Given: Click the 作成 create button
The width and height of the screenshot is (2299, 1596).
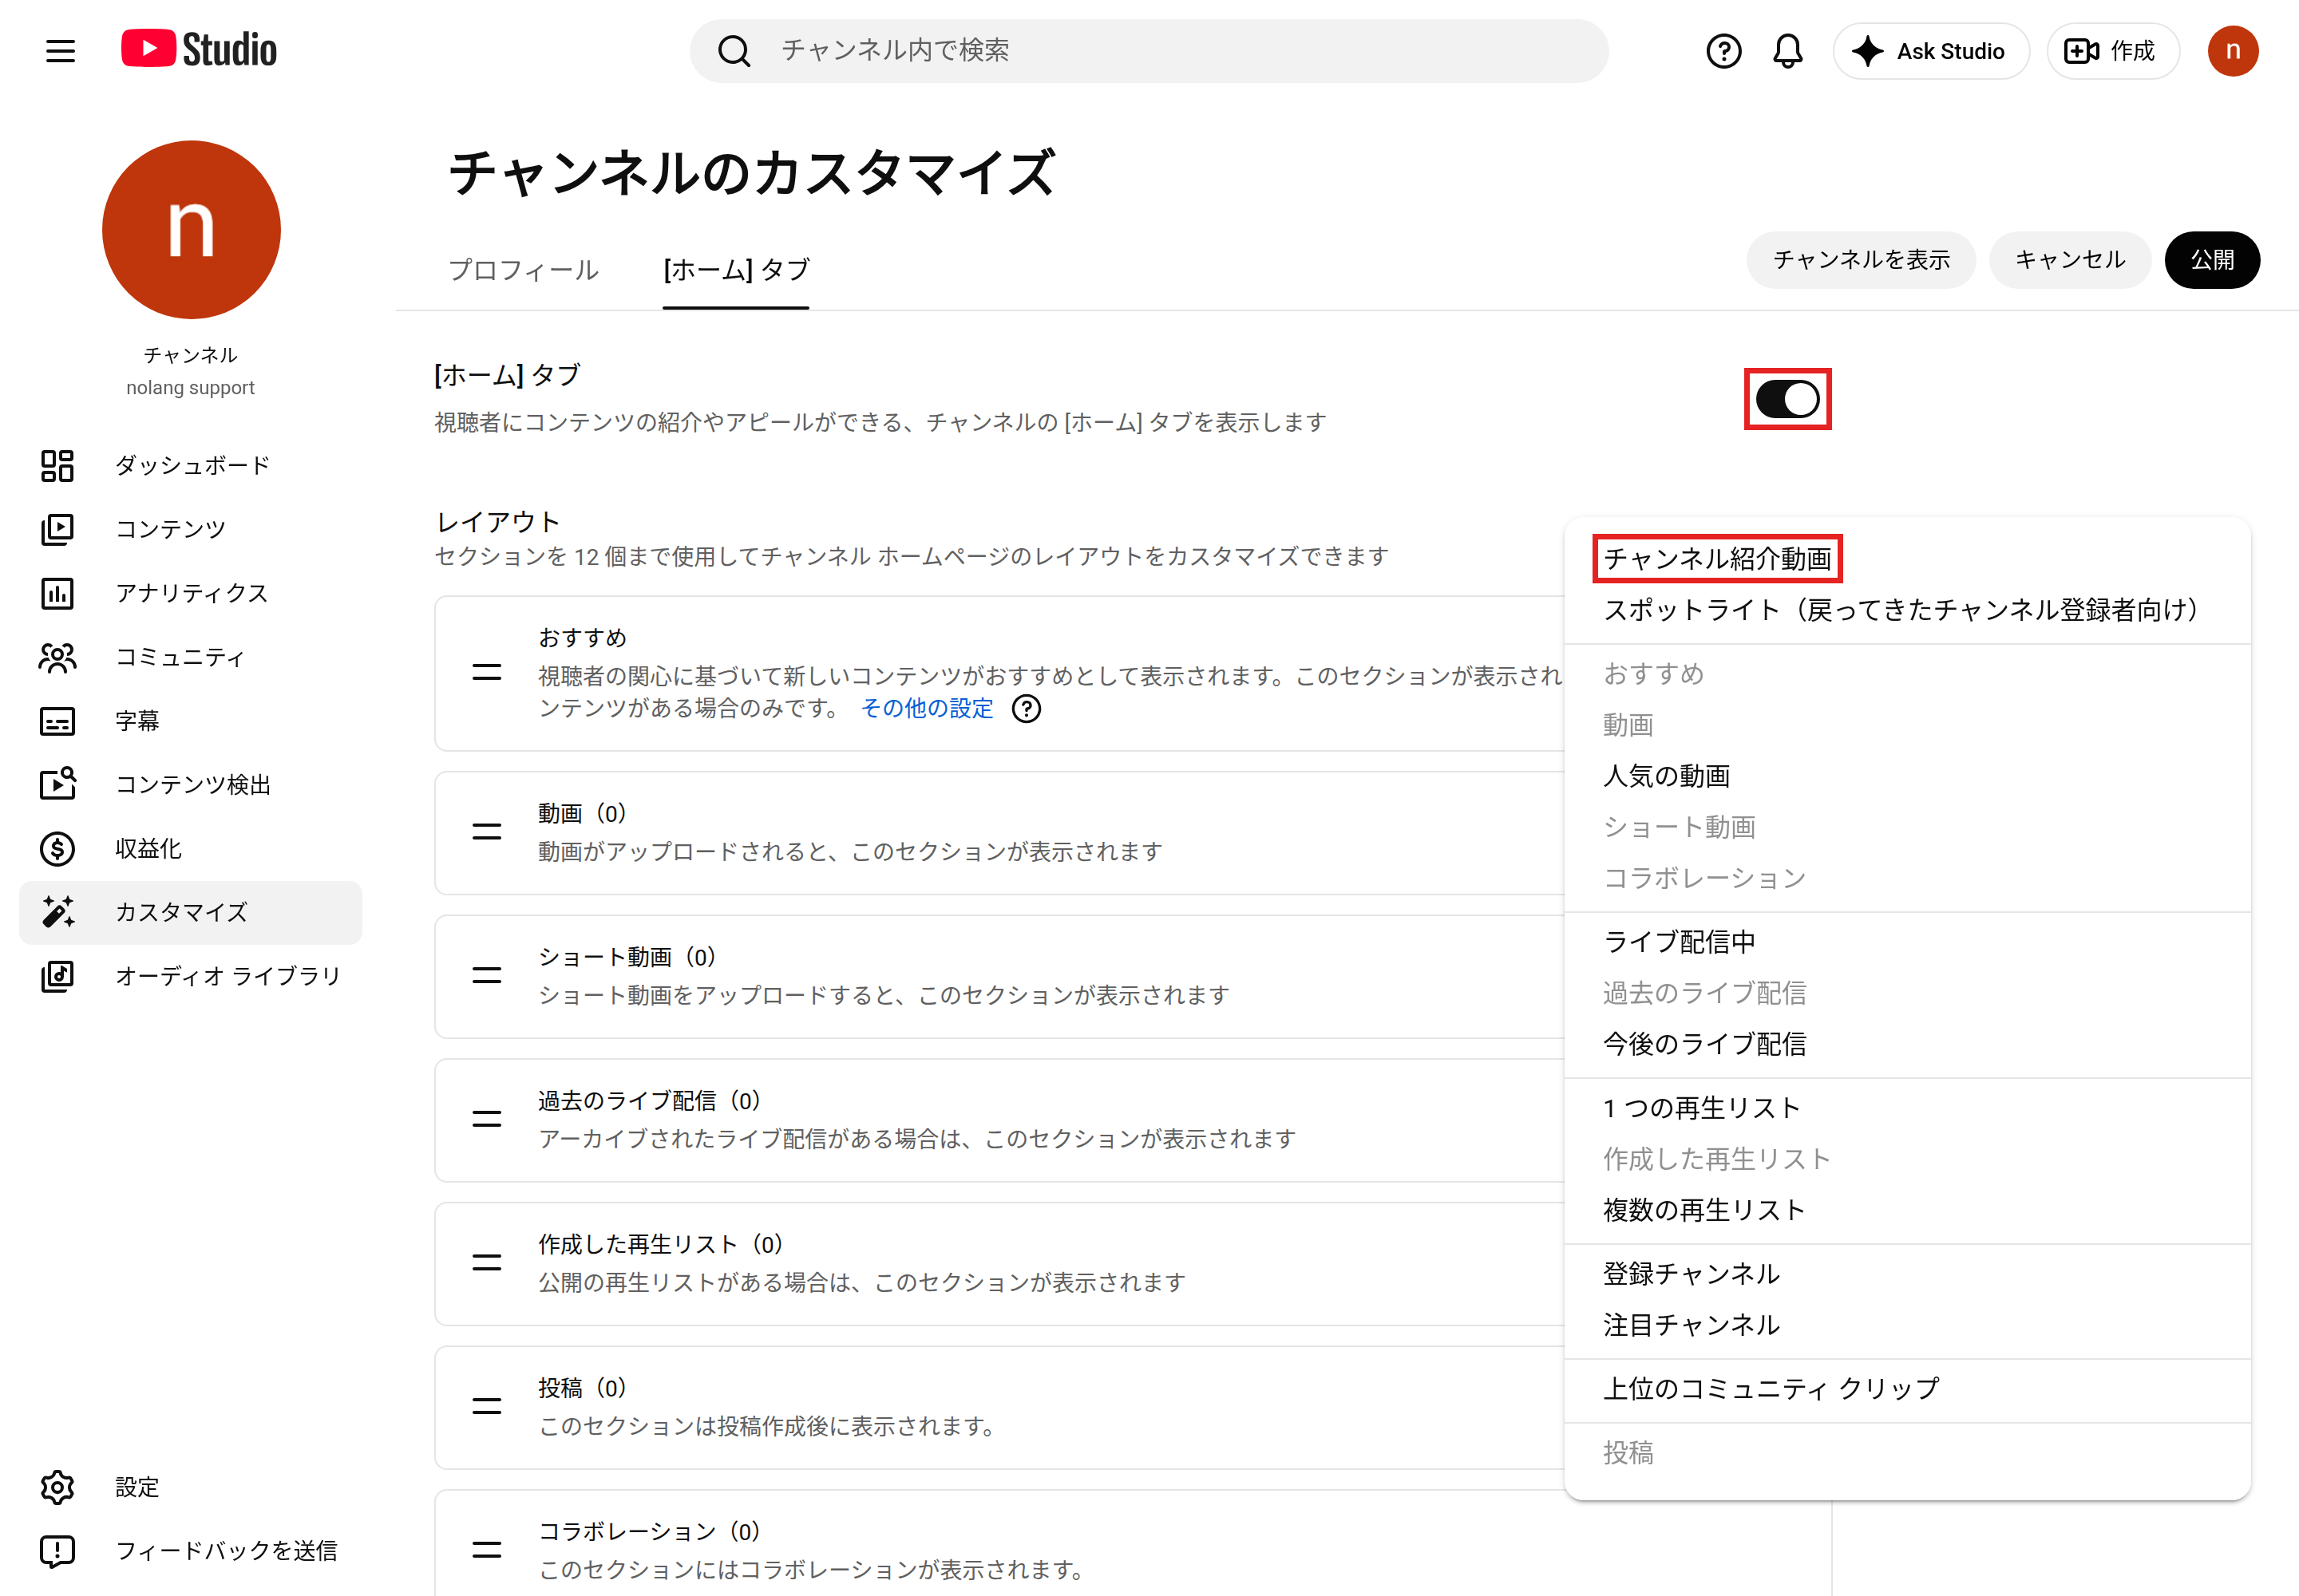Looking at the screenshot, I should point(2112,51).
